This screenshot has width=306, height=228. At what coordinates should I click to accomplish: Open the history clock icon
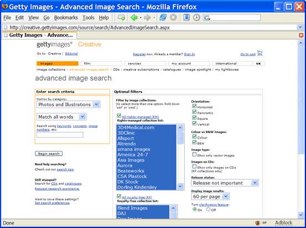(196, 18)
